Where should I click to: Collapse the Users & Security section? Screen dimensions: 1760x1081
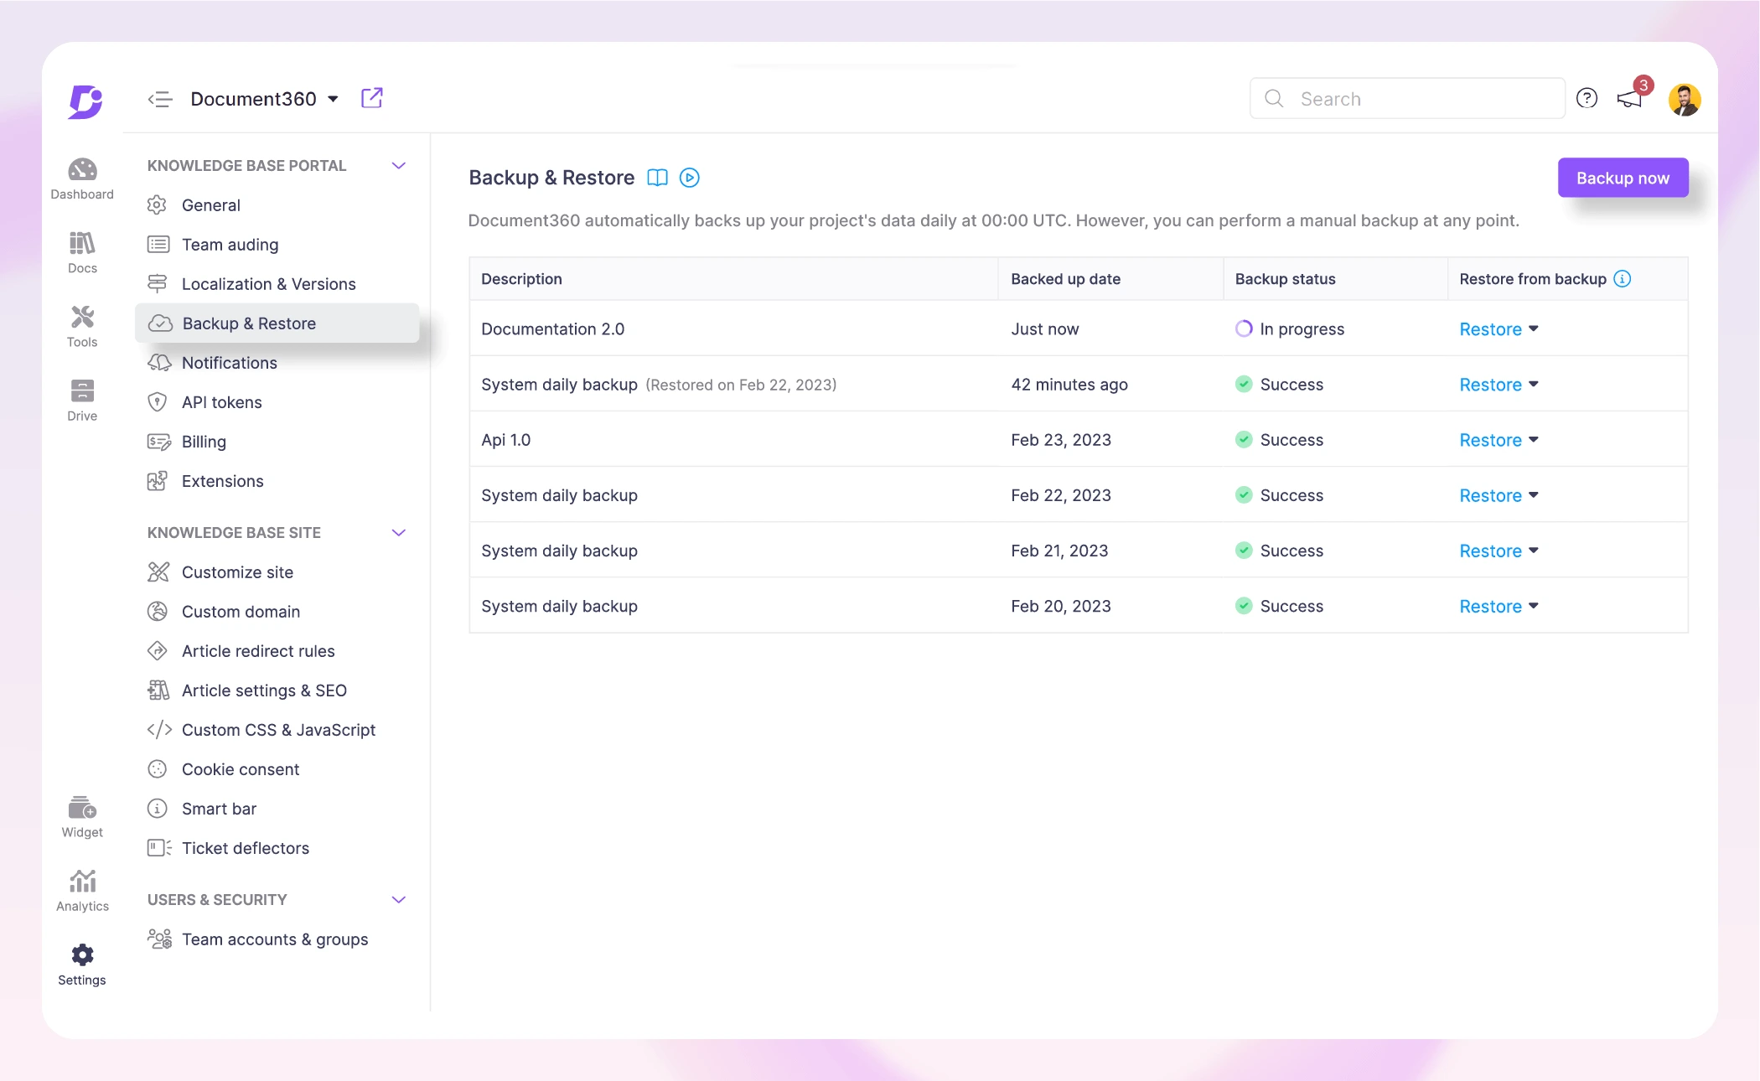click(x=399, y=900)
